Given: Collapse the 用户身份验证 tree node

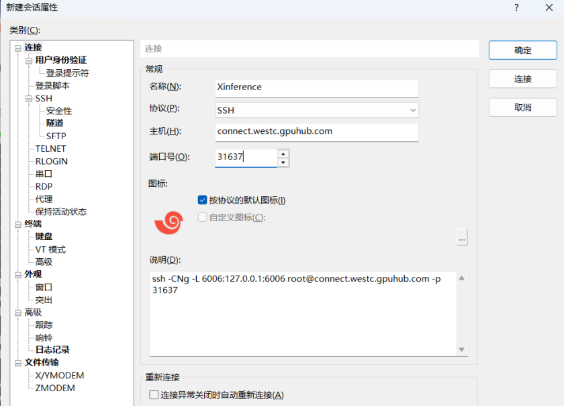Looking at the screenshot, I should coord(29,61).
